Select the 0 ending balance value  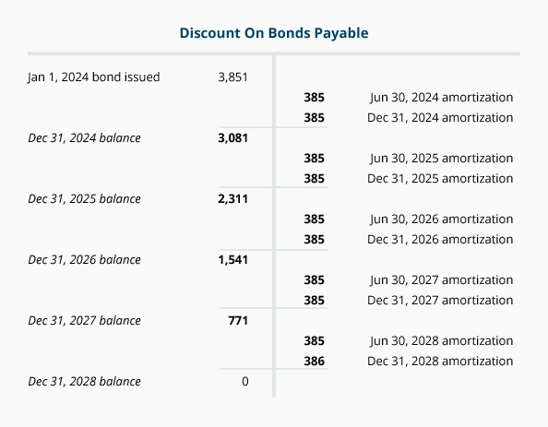point(245,381)
